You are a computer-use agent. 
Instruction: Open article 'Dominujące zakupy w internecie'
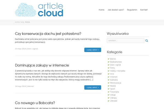42,65
